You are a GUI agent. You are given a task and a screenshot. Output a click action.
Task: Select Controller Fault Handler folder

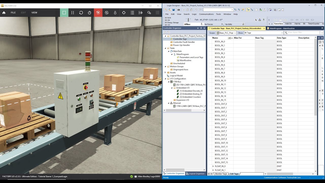184,42
